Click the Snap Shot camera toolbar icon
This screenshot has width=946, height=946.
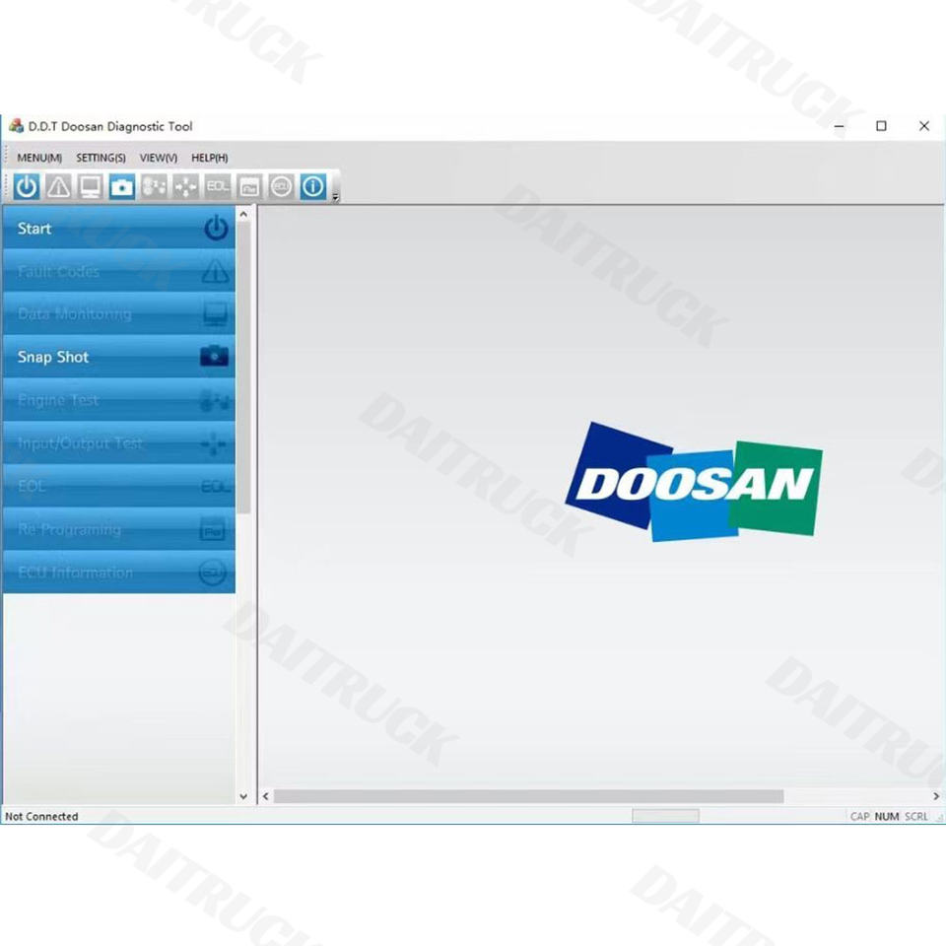[122, 187]
